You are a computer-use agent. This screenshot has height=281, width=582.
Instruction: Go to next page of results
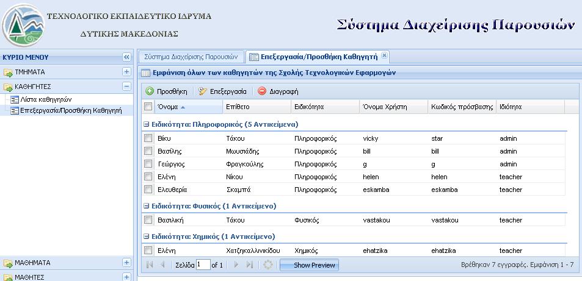236,265
